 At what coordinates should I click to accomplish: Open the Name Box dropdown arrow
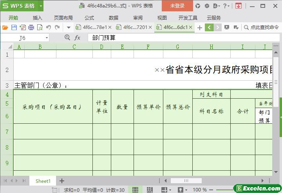(47, 38)
